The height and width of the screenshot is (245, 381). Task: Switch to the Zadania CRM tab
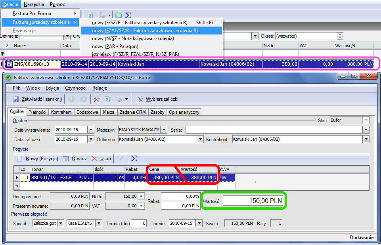pyautogui.click(x=133, y=112)
